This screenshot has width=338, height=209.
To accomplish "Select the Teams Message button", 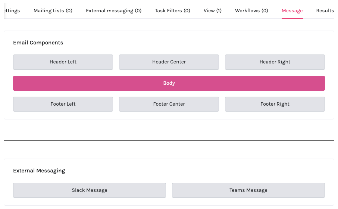I will pos(248,190).
